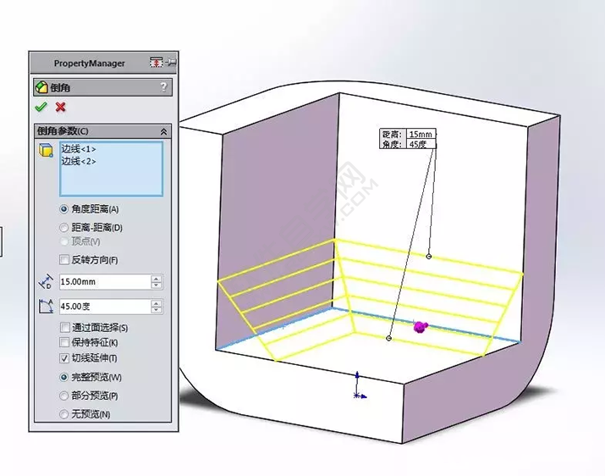
Task: Click upper callout leader endpoint on preview
Action: [x=429, y=257]
